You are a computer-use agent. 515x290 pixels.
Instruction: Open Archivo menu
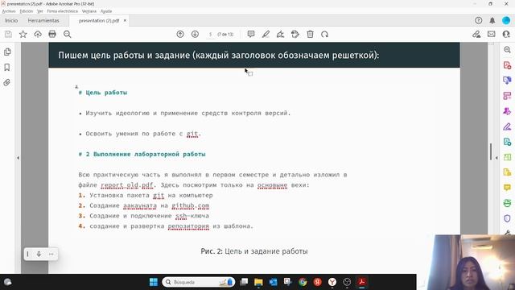9,11
